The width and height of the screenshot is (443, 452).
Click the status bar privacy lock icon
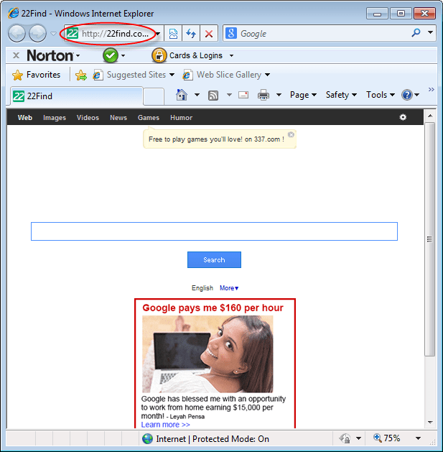pos(345,438)
